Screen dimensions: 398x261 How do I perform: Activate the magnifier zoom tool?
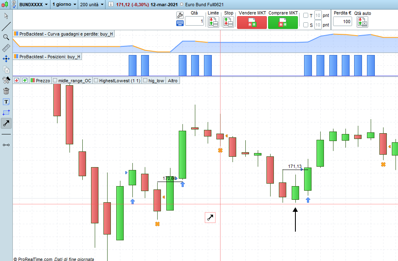coord(6,37)
